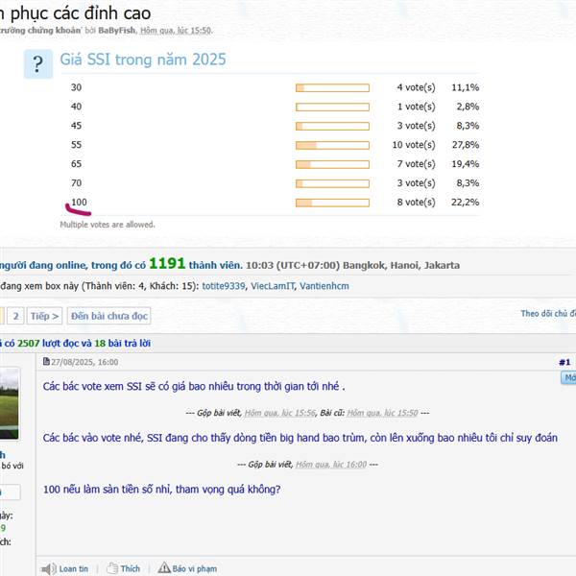Open user totite9339 profile
The image size is (576, 576).
(x=224, y=286)
